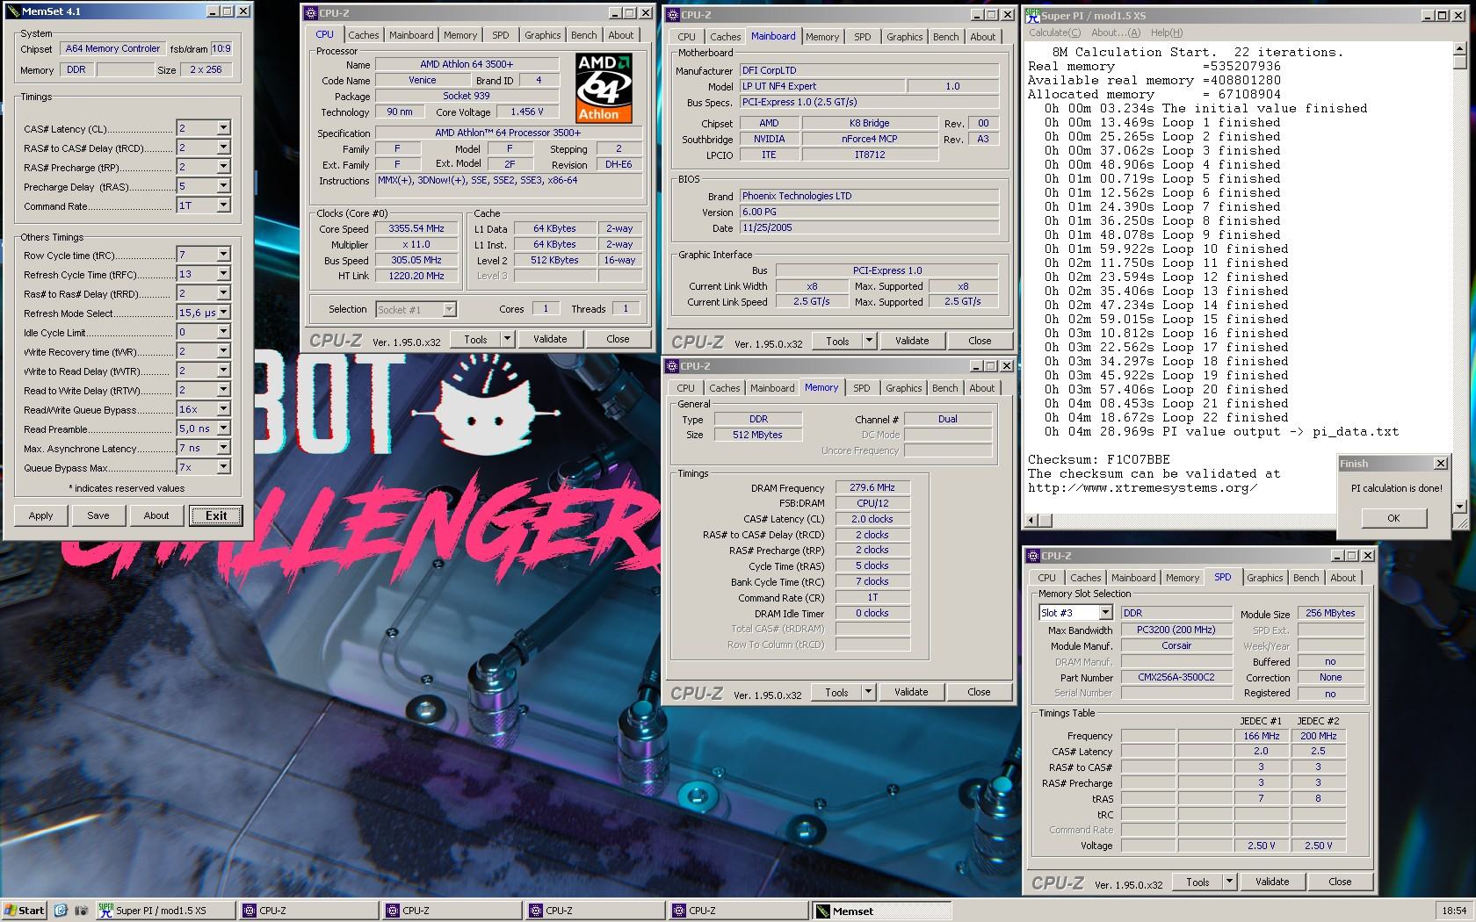Click the Close button of the Finish dialog
This screenshot has height=922, width=1476.
coord(1440,463)
